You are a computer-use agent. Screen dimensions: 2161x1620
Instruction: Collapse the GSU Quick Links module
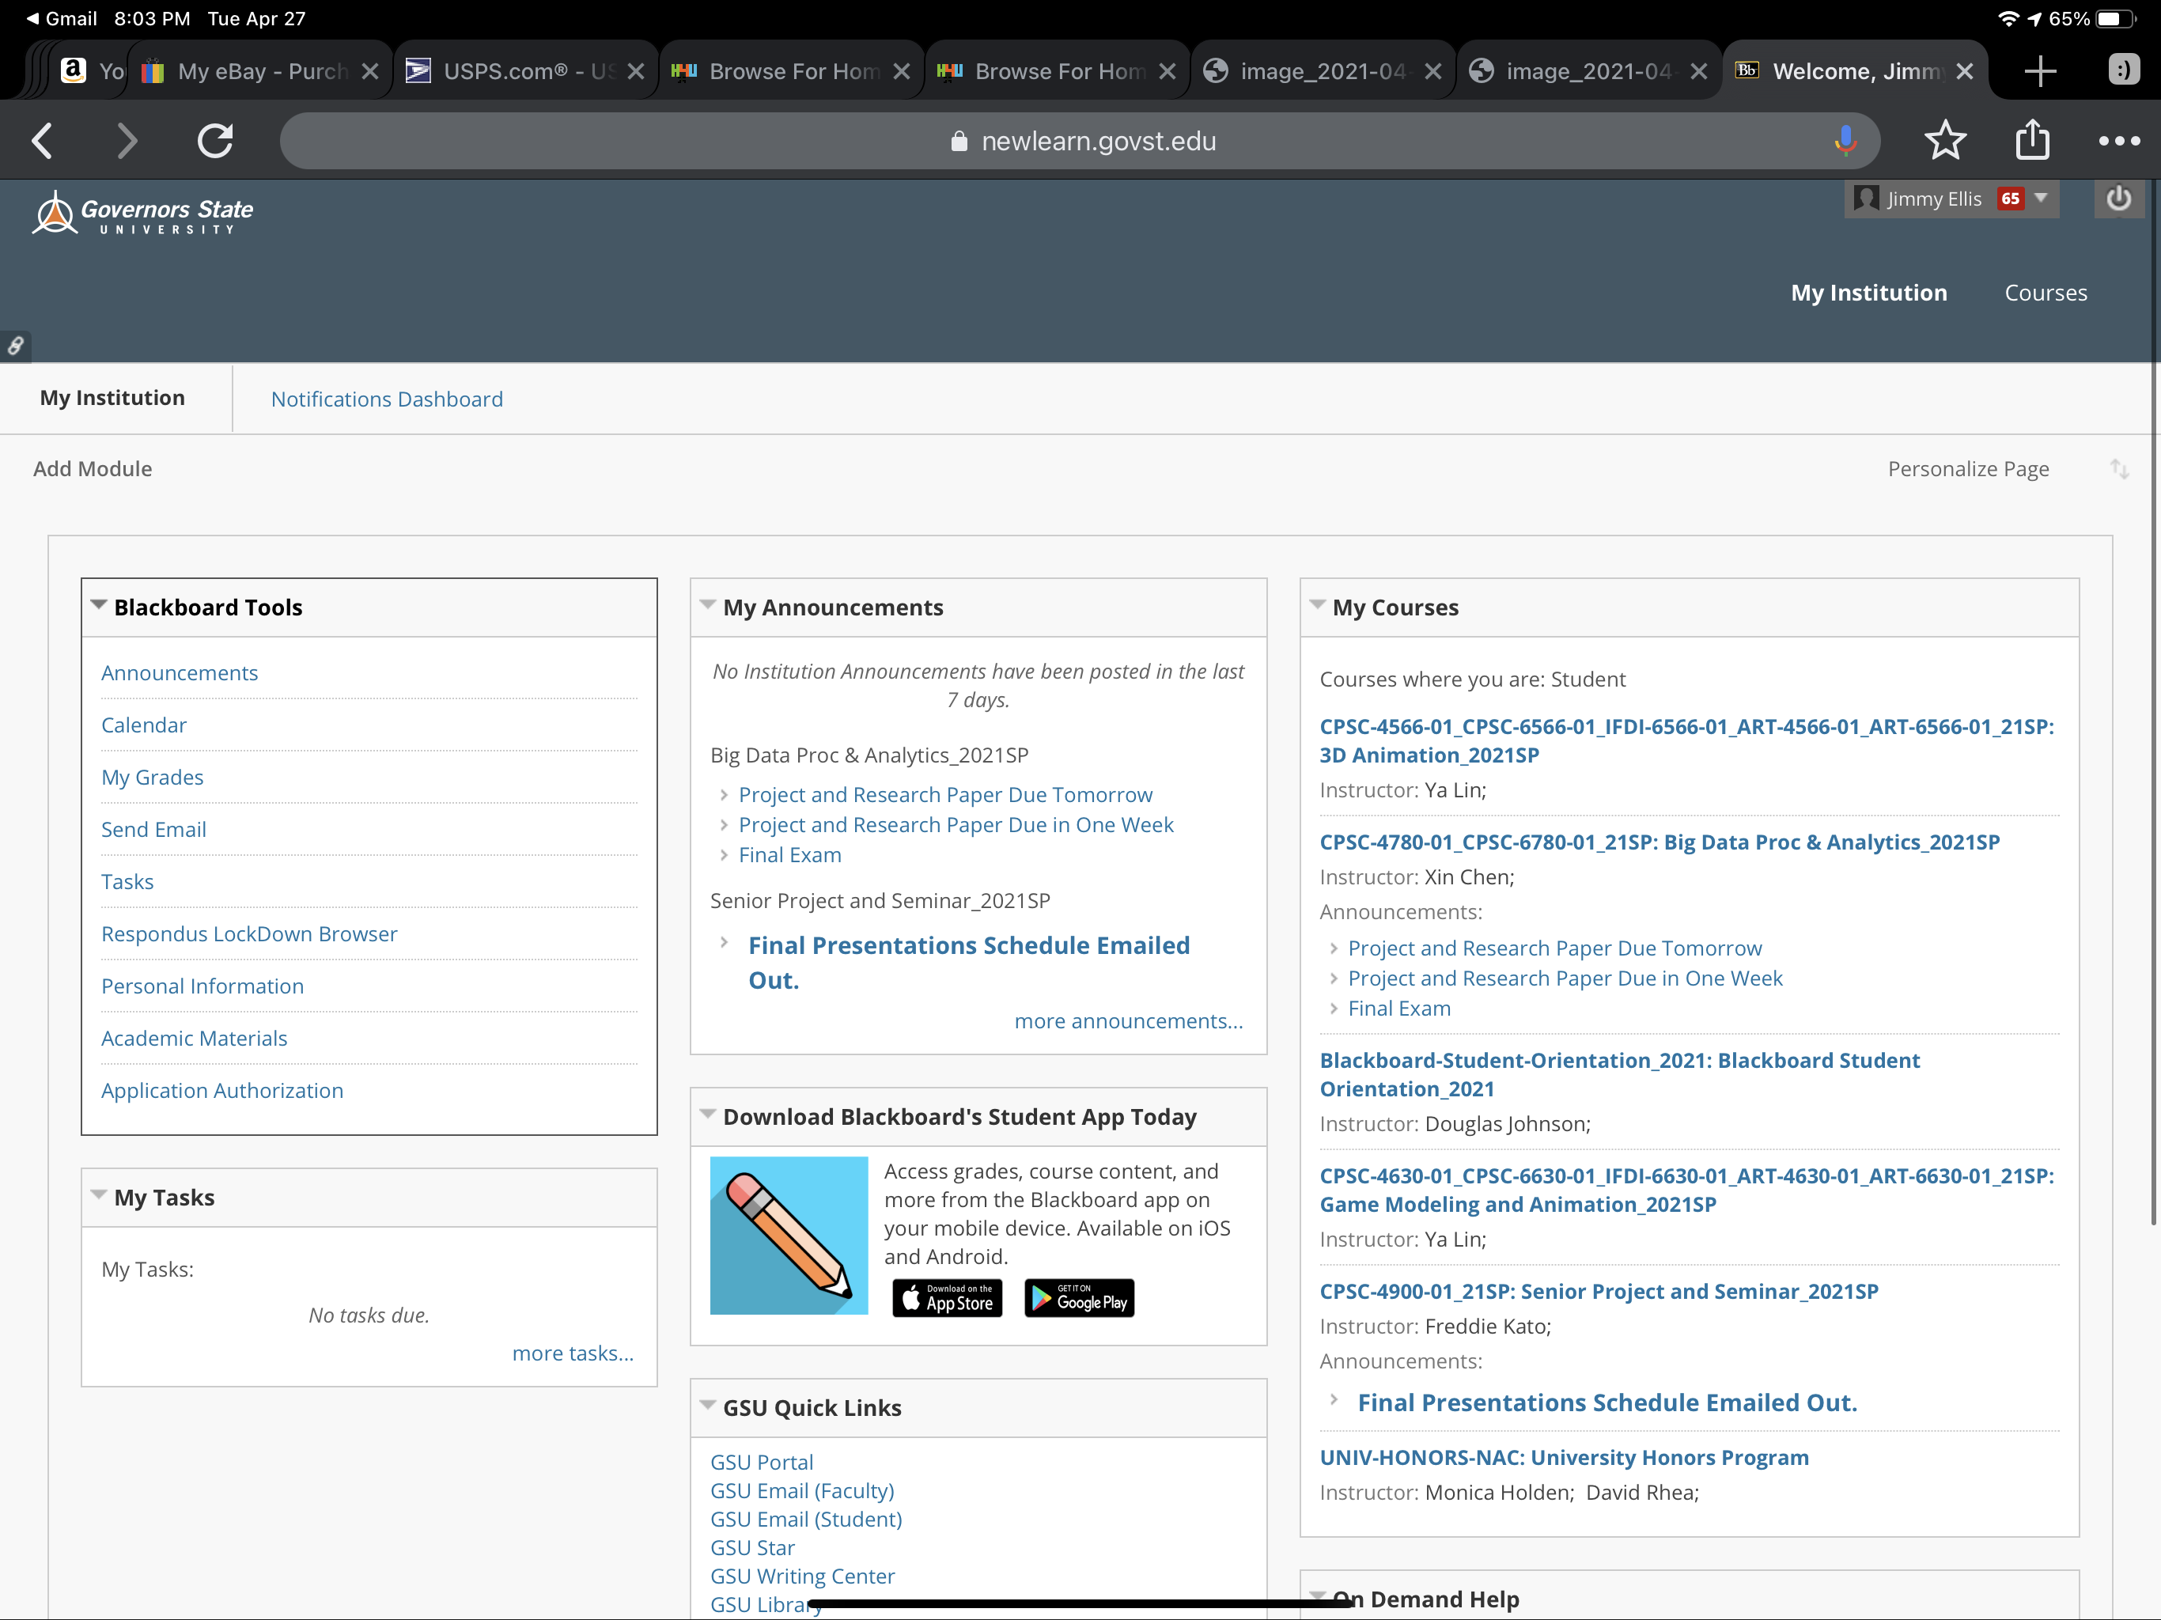[708, 1406]
